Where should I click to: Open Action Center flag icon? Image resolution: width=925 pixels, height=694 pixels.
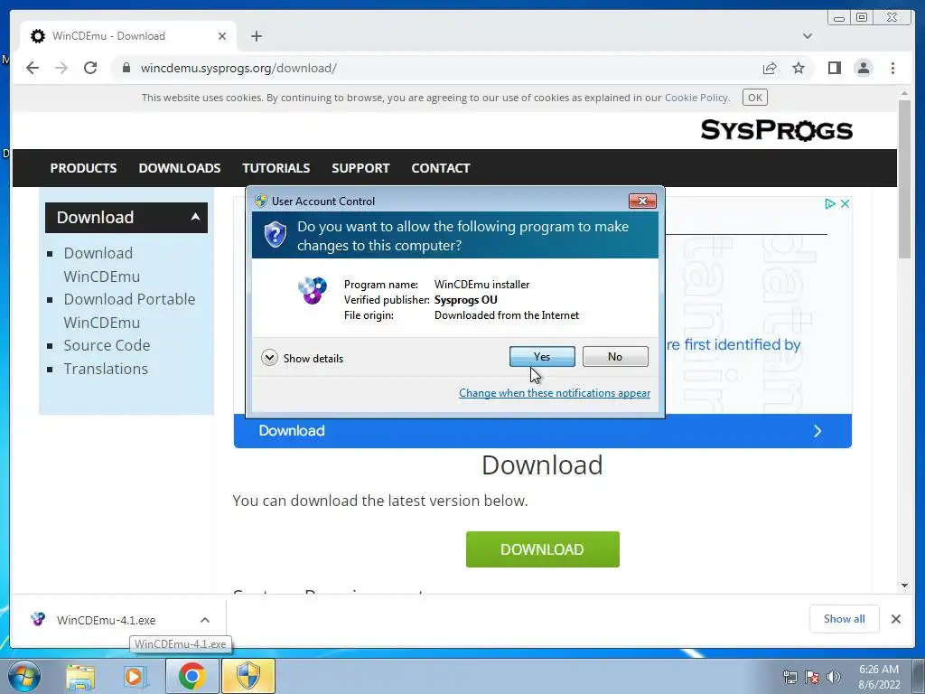point(812,677)
